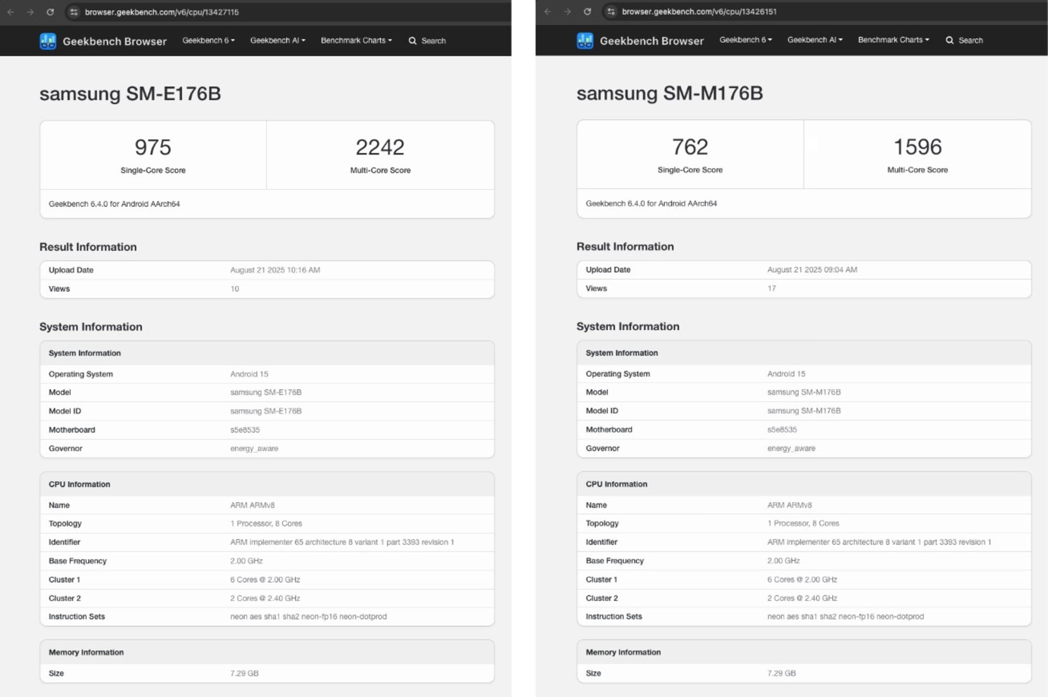Viewport: 1048px width, 697px height.
Task: Expand Benchmark Charts menu in right window
Action: point(894,40)
